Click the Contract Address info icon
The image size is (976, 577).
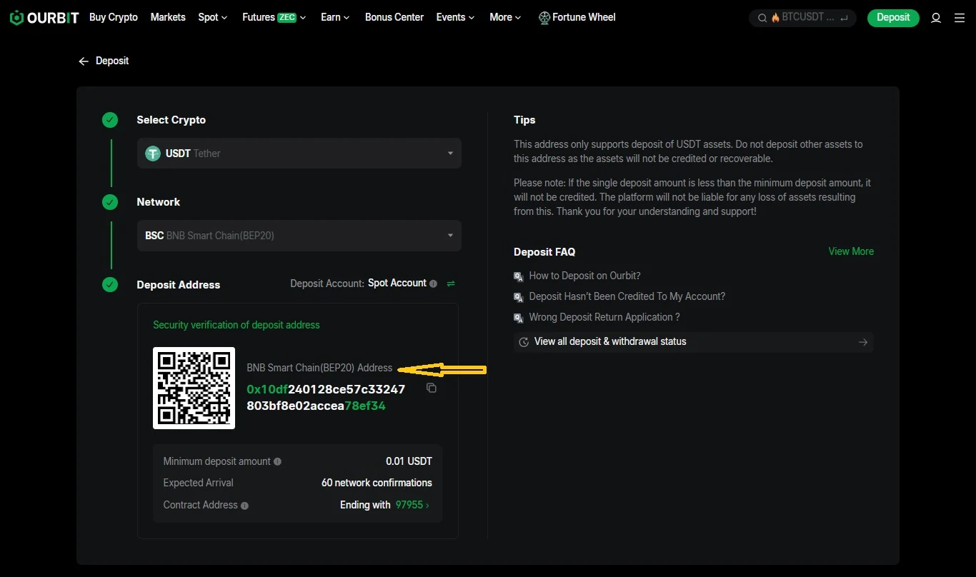pyautogui.click(x=244, y=506)
